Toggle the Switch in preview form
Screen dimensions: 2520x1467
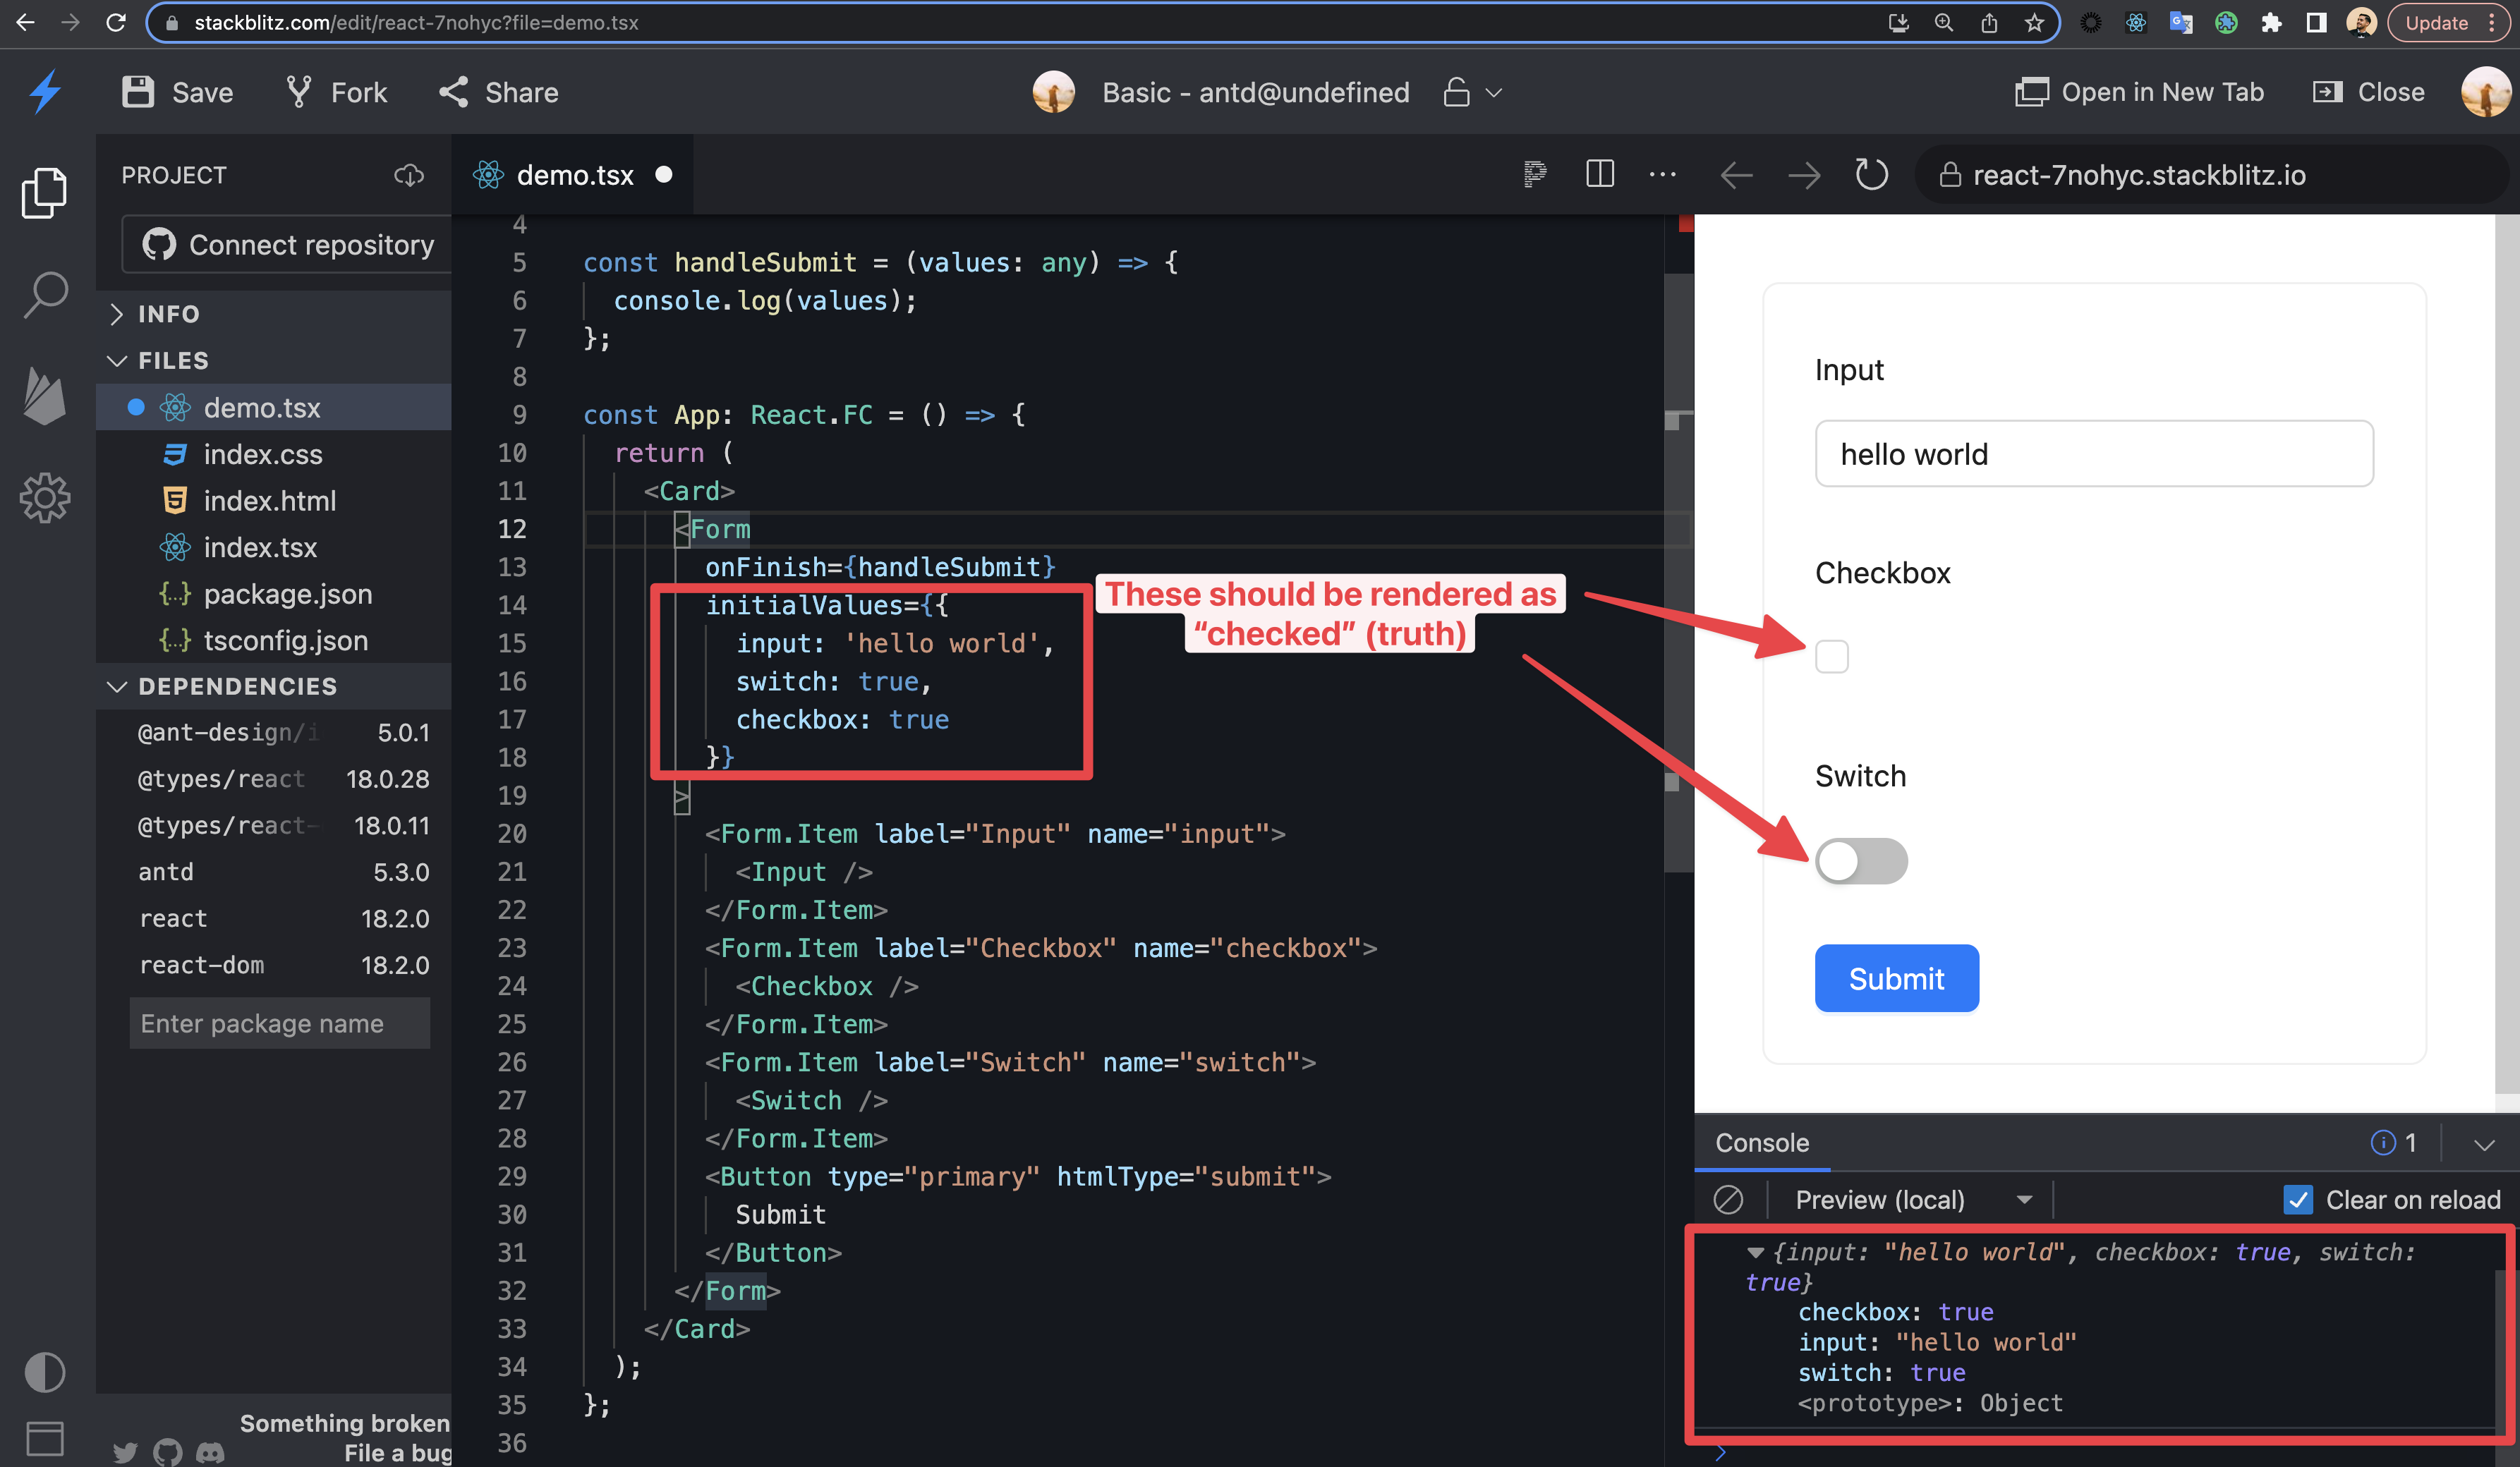(x=1861, y=861)
